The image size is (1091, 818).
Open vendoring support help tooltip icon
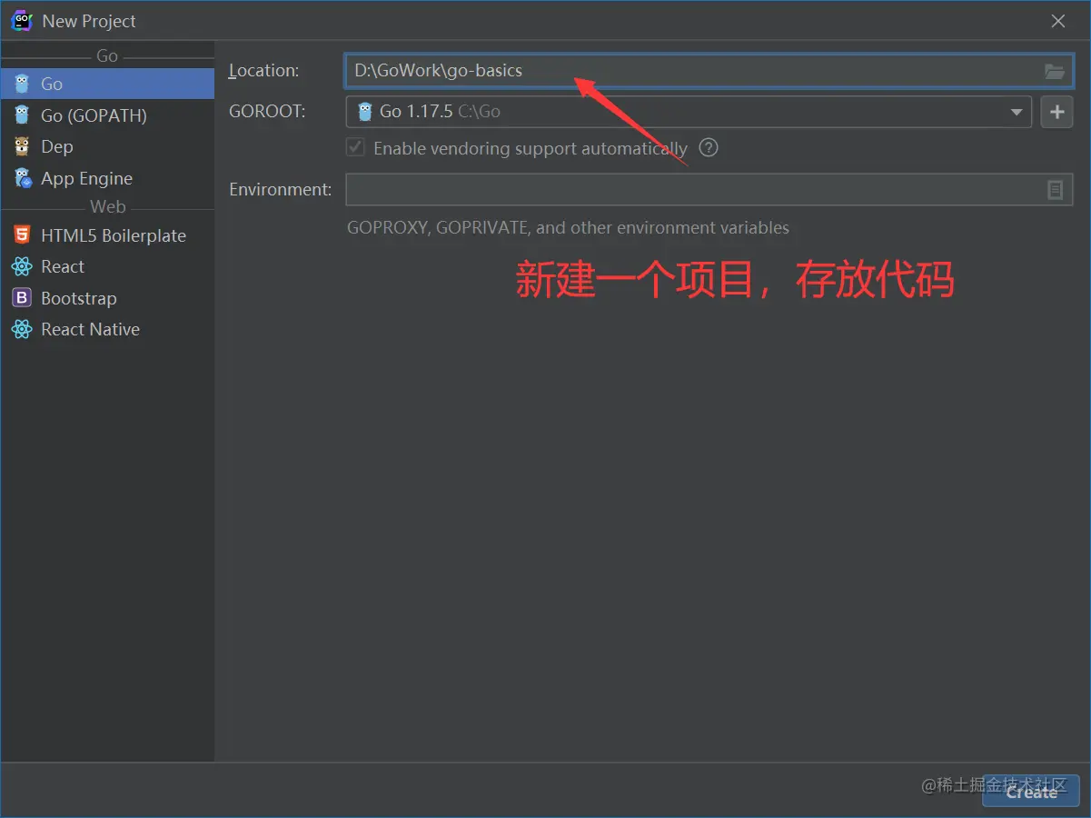[709, 147]
